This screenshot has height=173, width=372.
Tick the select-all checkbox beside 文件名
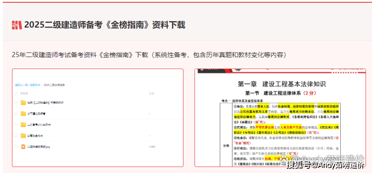point(16,94)
